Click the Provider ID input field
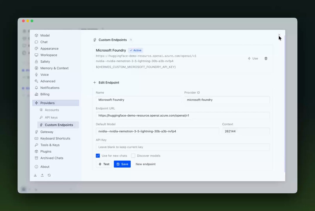 click(x=227, y=100)
